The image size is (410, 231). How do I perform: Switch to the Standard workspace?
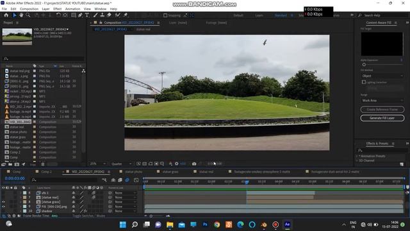281,15
